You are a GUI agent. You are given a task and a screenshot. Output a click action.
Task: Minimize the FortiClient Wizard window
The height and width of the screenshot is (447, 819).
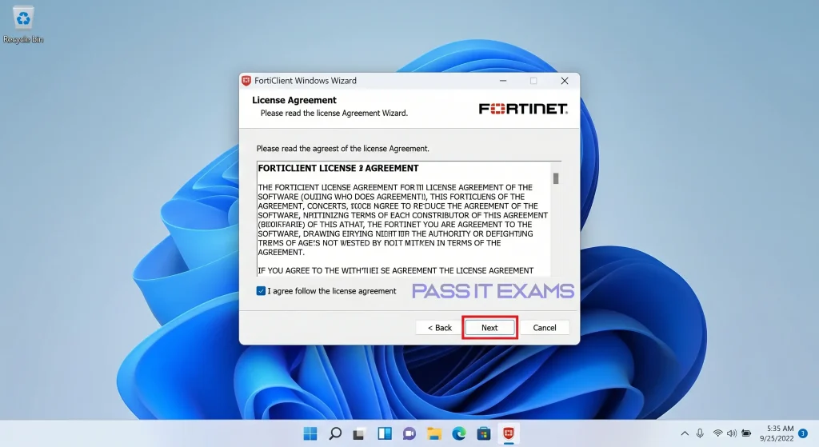pyautogui.click(x=503, y=81)
